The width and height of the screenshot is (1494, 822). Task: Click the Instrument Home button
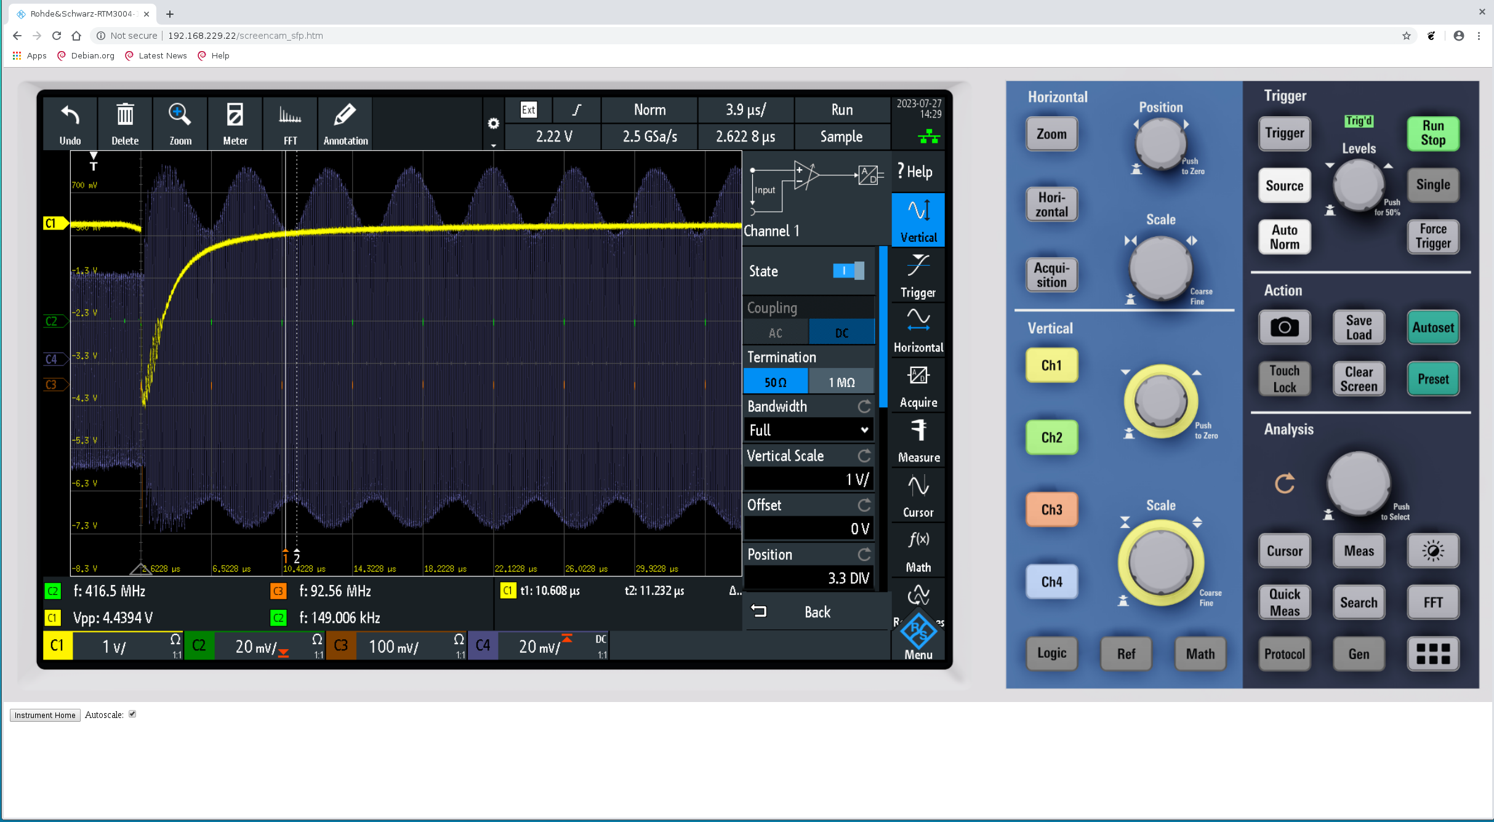tap(45, 715)
